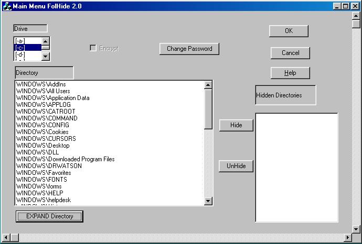Select WINDOWS\Favorites entry
362x244 pixels.
(110, 173)
